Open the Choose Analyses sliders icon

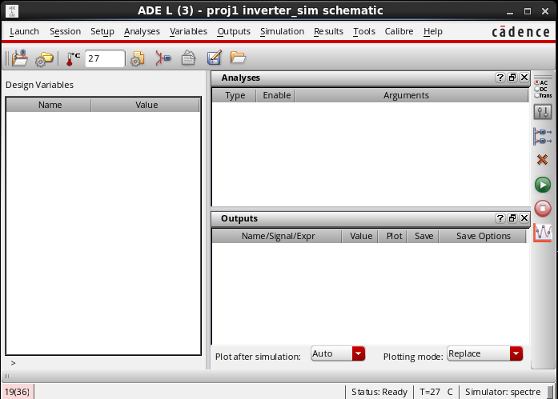543,113
